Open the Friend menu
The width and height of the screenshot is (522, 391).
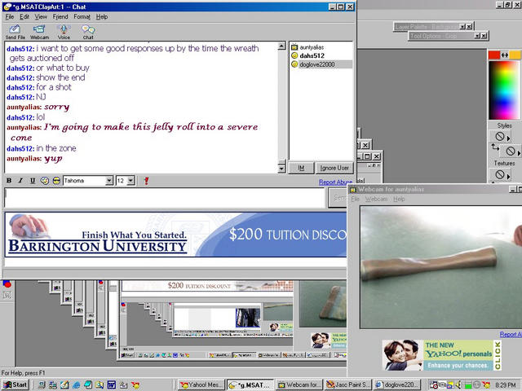tap(60, 16)
